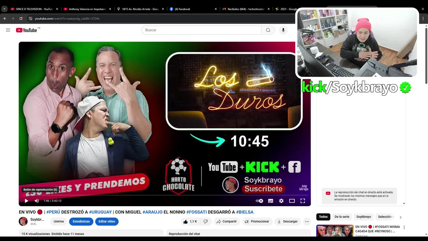Go to YouTube home via logo

[x=26, y=30]
